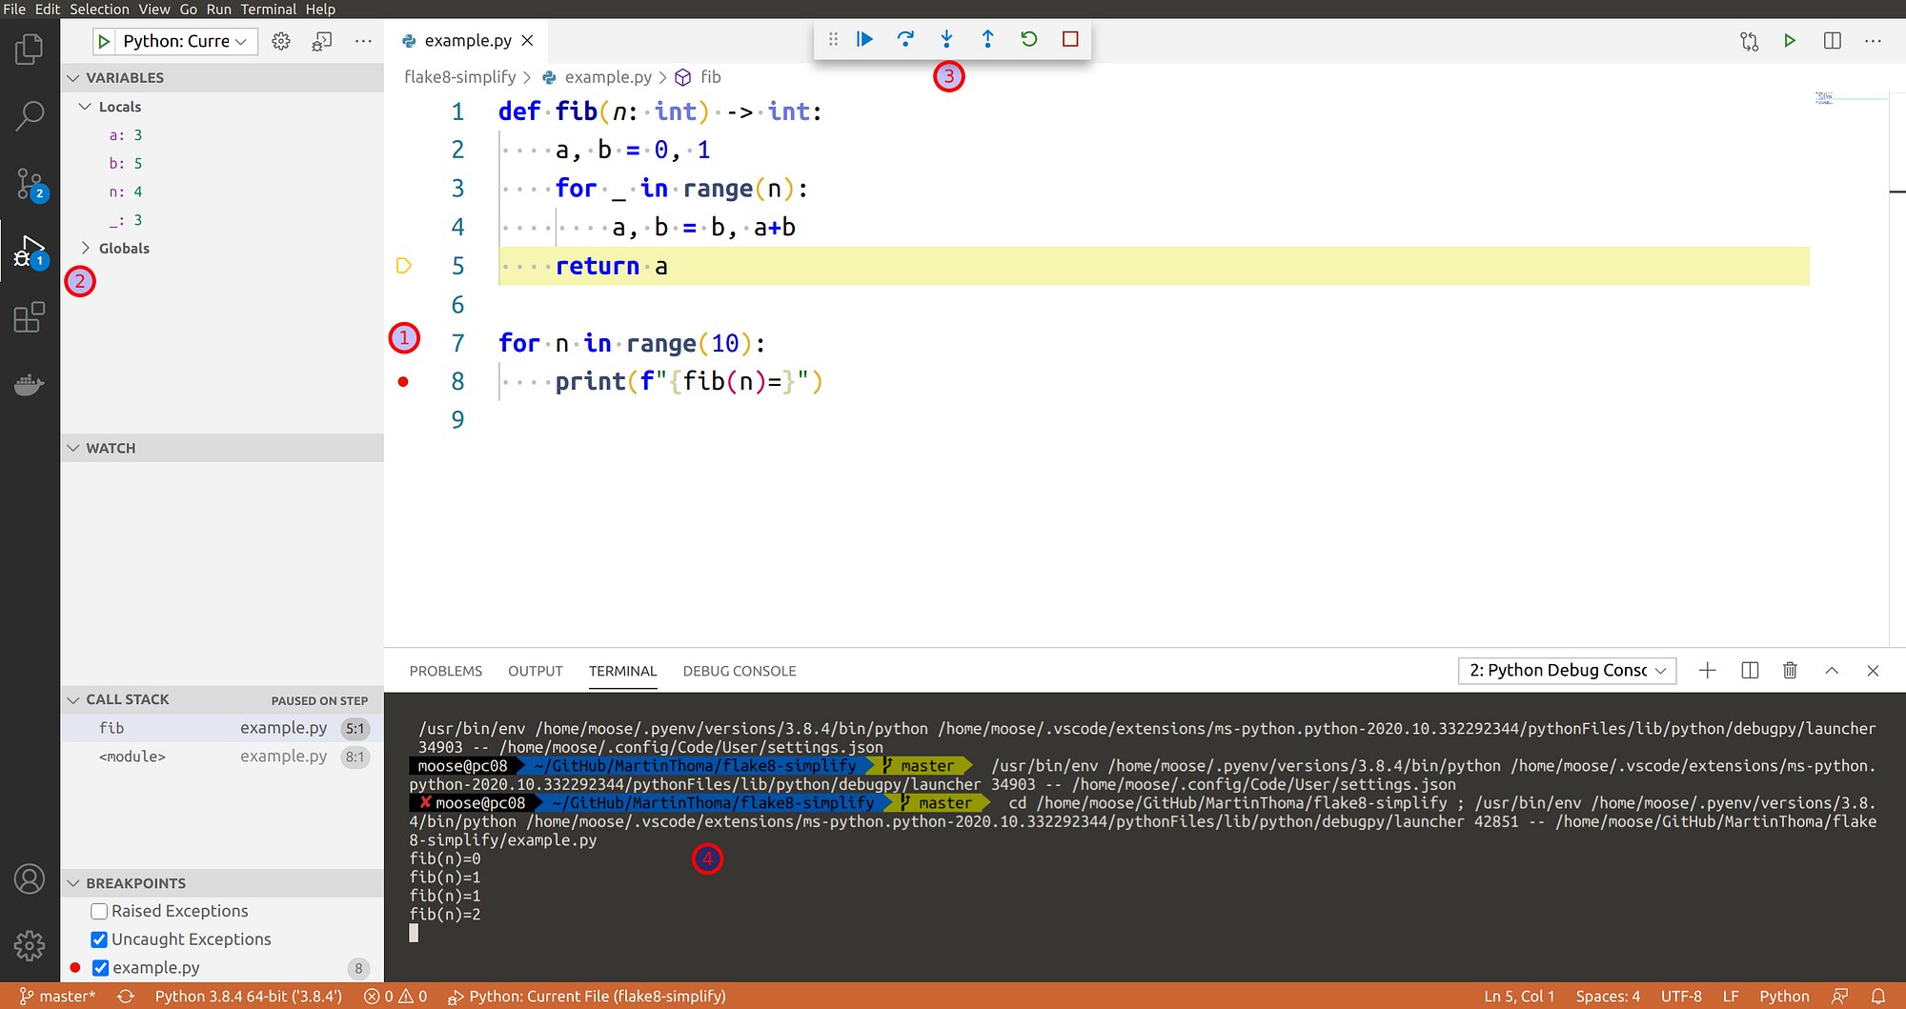Screen dimensions: 1906x1009
Task: Open the File menu
Action: 14,9
